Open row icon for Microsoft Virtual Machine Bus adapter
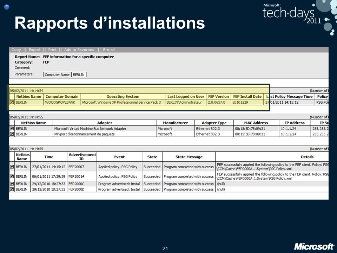 (x=12, y=129)
